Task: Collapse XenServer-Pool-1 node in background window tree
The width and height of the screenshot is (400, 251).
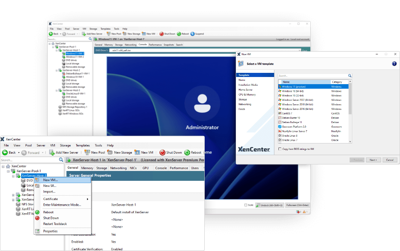Action: point(53,47)
